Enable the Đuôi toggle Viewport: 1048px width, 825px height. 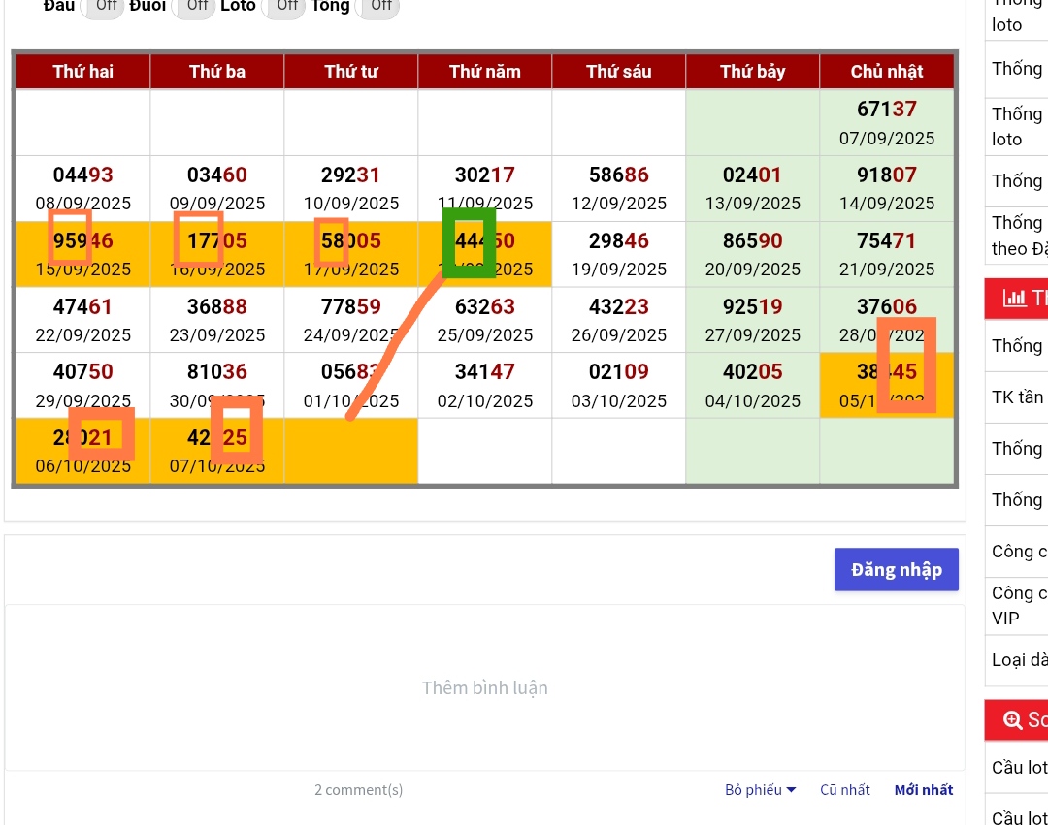click(x=195, y=6)
